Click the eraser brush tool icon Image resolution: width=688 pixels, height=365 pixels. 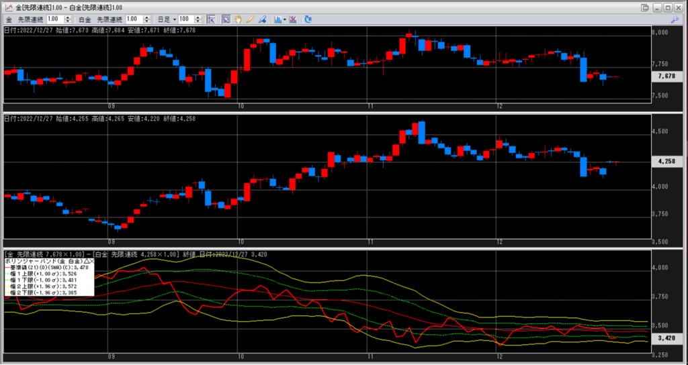pyautogui.click(x=263, y=19)
